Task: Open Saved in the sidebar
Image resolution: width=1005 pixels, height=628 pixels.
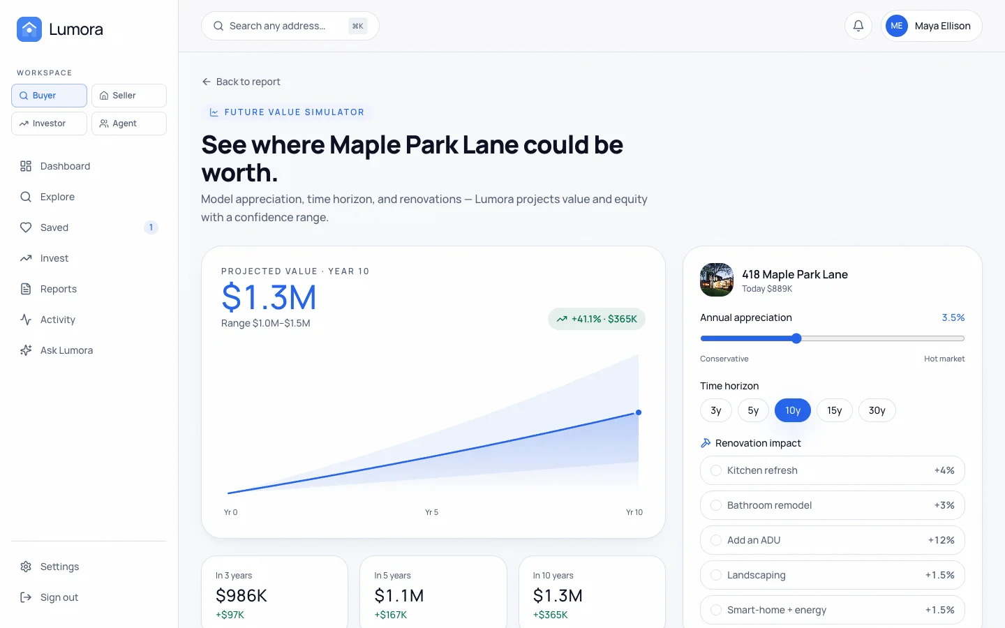Action: [x=89, y=227]
